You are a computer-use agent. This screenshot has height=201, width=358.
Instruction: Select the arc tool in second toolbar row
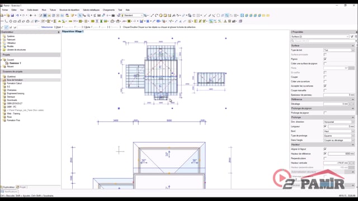(x=6, y=21)
